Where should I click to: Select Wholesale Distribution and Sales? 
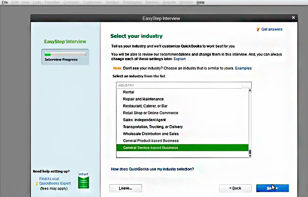pyautogui.click(x=182, y=134)
